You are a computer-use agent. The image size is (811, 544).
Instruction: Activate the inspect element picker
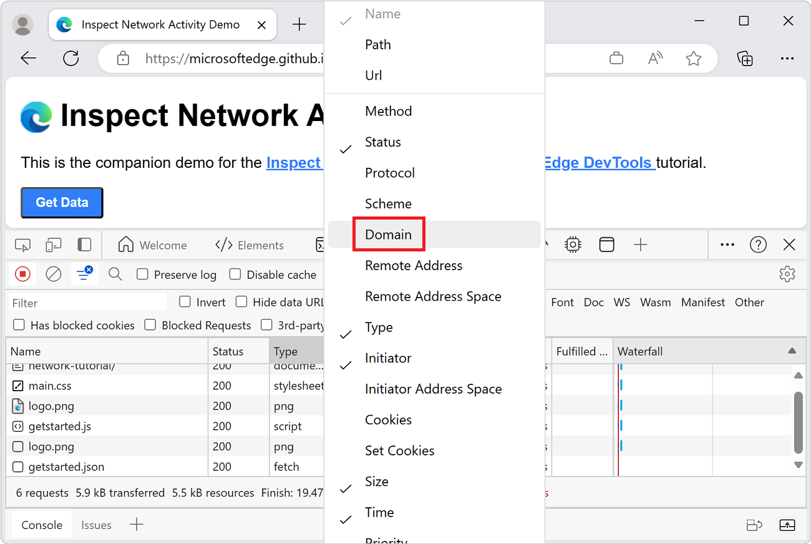tap(23, 245)
